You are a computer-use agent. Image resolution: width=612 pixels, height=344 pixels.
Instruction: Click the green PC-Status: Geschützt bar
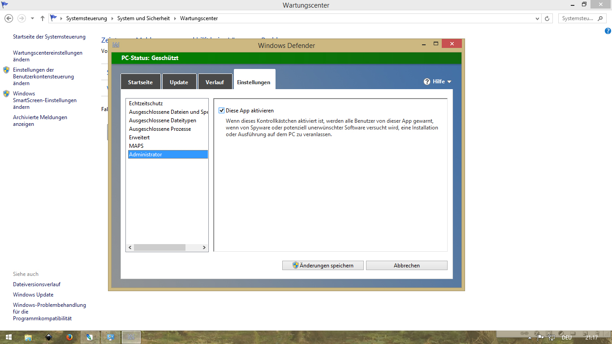pyautogui.click(x=286, y=58)
